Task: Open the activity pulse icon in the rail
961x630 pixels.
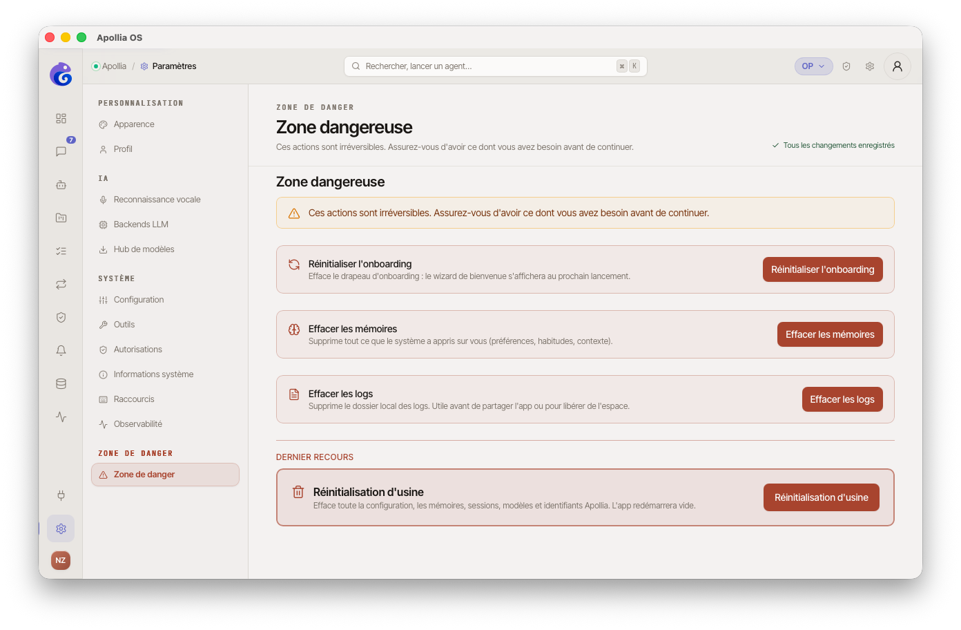Action: 61,417
